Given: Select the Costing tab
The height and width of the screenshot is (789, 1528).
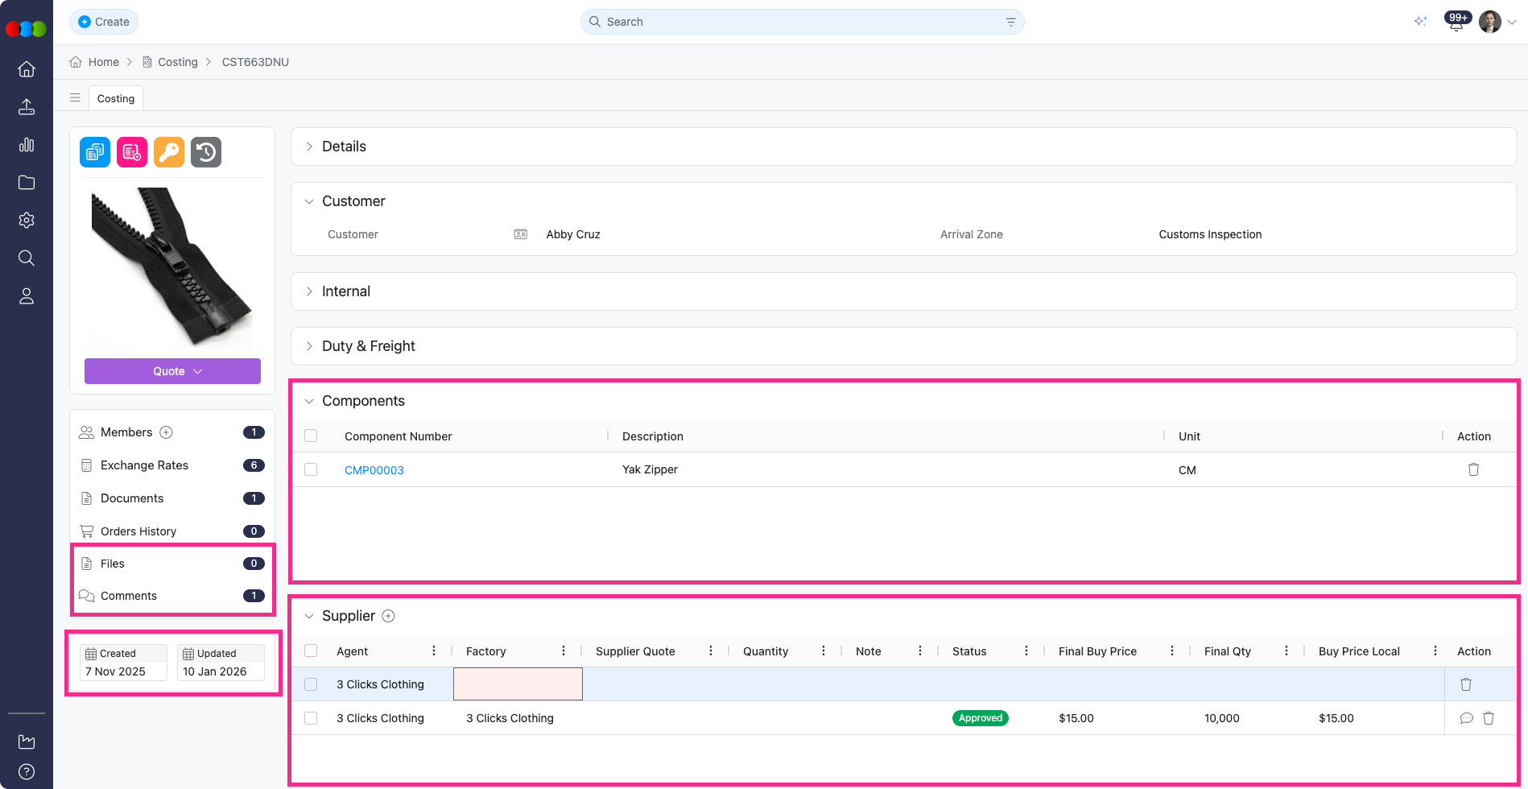Looking at the screenshot, I should [x=116, y=98].
